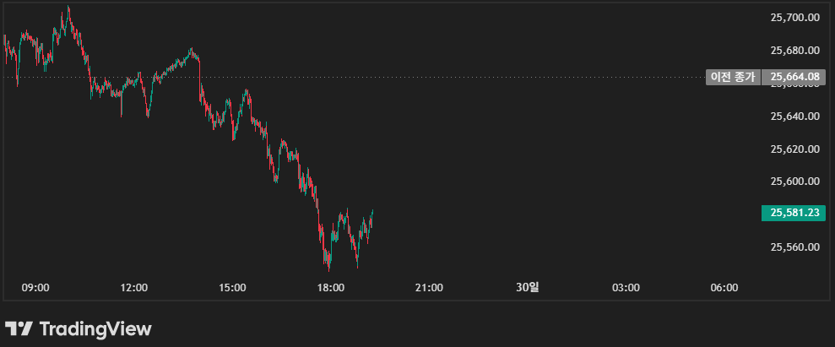Click the most recent candlestick on the chart

click(372, 216)
